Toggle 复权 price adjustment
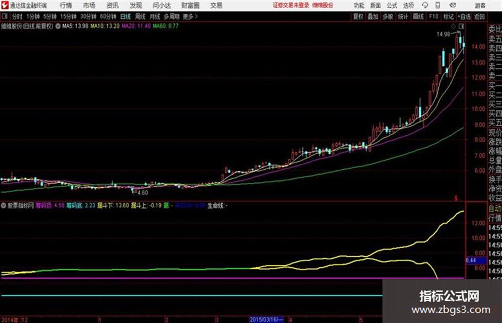Screen dimensions: 502x323 (358, 16)
